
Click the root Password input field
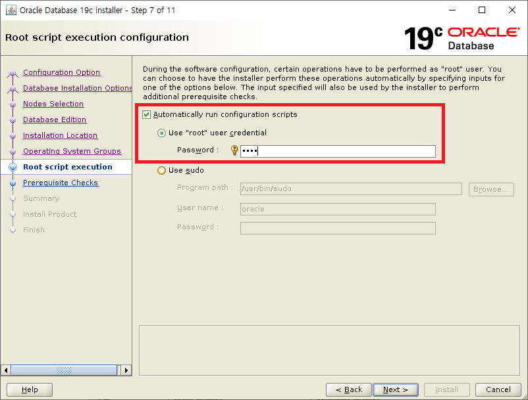(x=338, y=151)
